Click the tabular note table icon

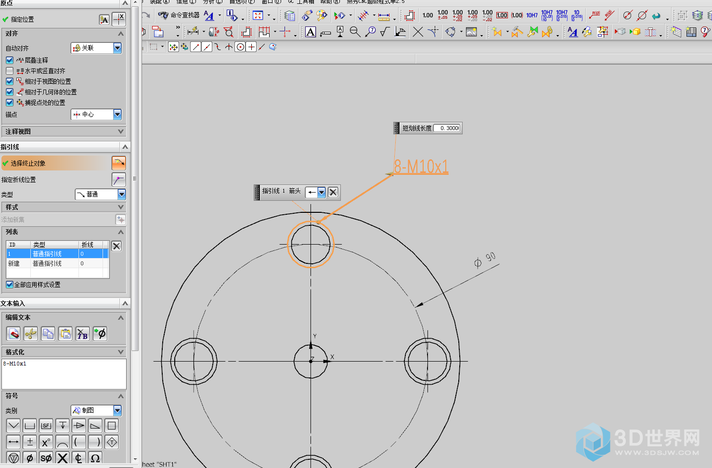tap(691, 32)
